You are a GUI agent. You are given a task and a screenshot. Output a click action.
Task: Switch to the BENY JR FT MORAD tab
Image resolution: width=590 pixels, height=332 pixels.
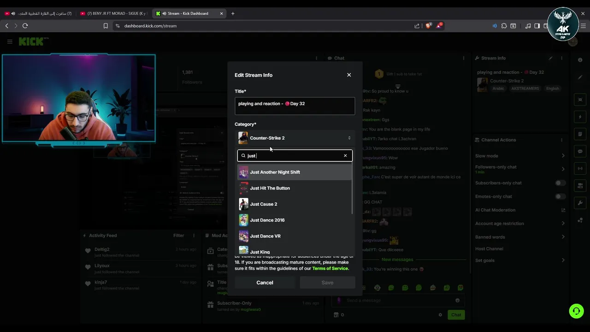click(x=113, y=13)
